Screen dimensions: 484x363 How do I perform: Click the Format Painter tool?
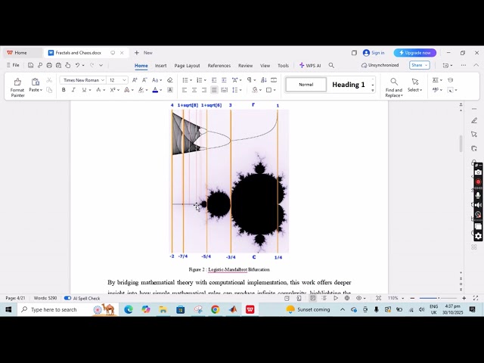17,88
